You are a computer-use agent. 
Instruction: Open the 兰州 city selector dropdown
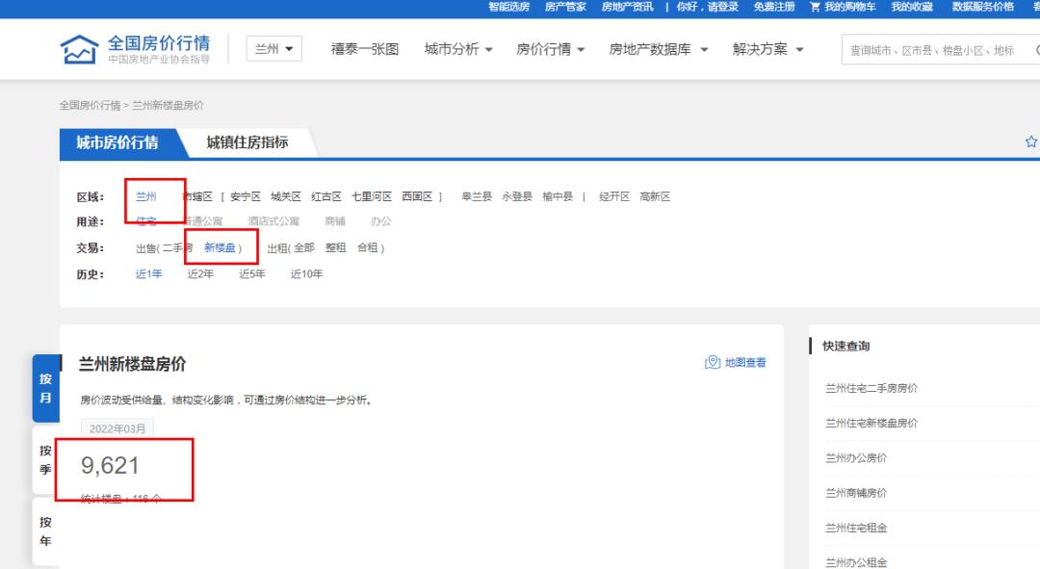point(274,49)
